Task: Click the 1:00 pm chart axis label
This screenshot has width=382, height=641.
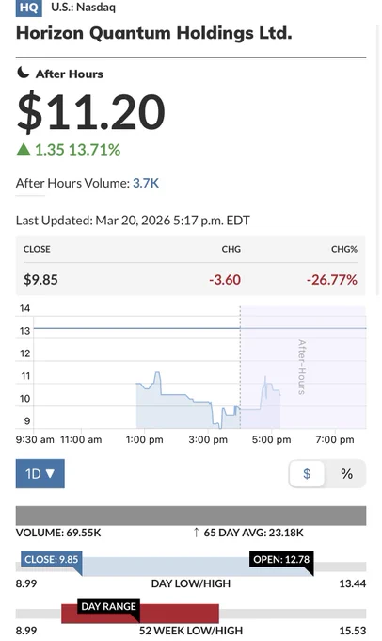Action: 145,440
